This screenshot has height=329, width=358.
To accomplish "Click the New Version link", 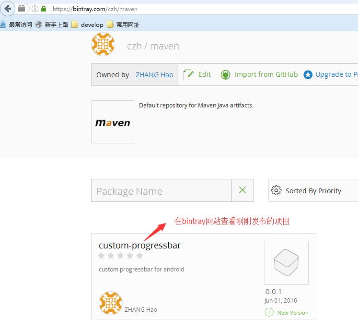I will tap(293, 313).
